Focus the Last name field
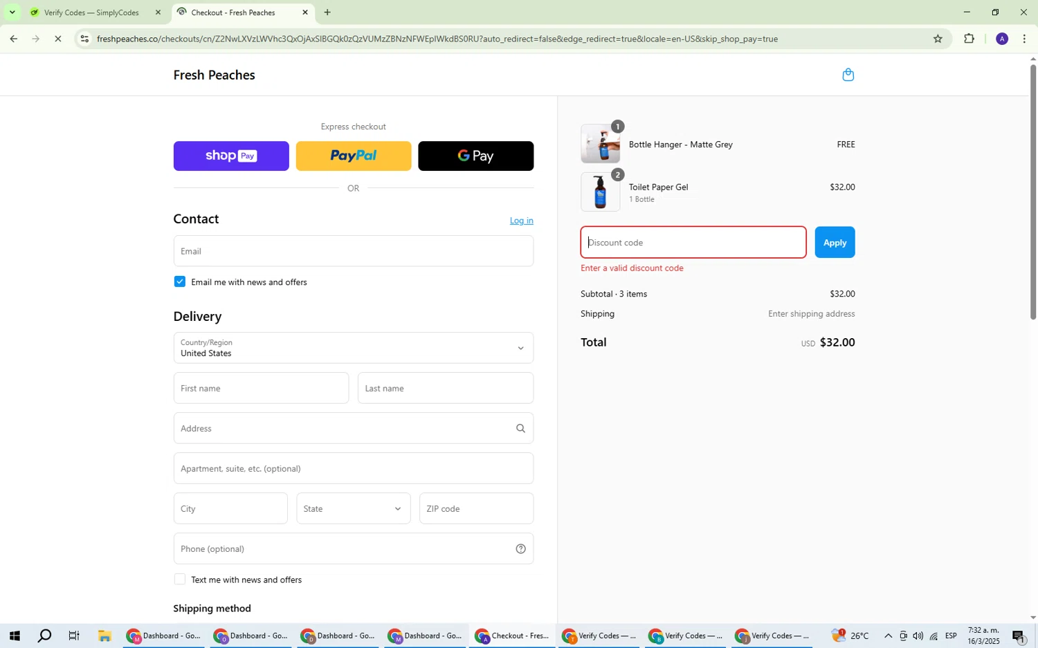This screenshot has width=1038, height=648. pyautogui.click(x=446, y=389)
